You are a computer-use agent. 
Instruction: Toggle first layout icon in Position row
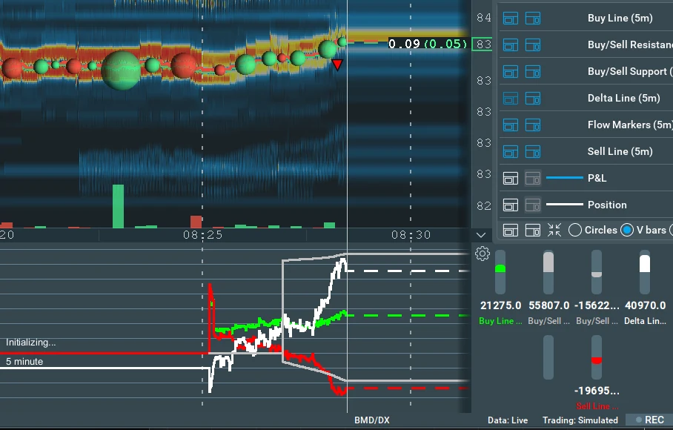511,205
